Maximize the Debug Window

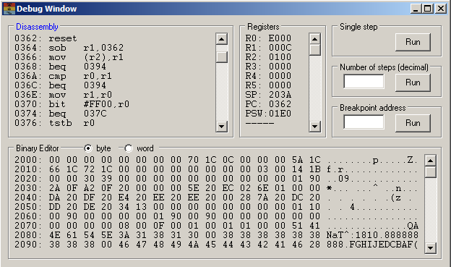tap(427, 9)
